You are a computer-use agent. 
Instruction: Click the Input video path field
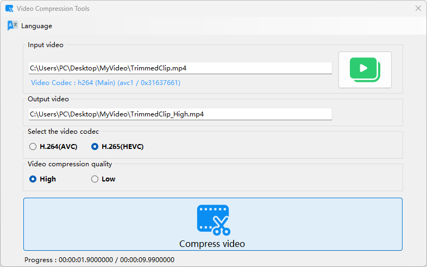(180, 68)
